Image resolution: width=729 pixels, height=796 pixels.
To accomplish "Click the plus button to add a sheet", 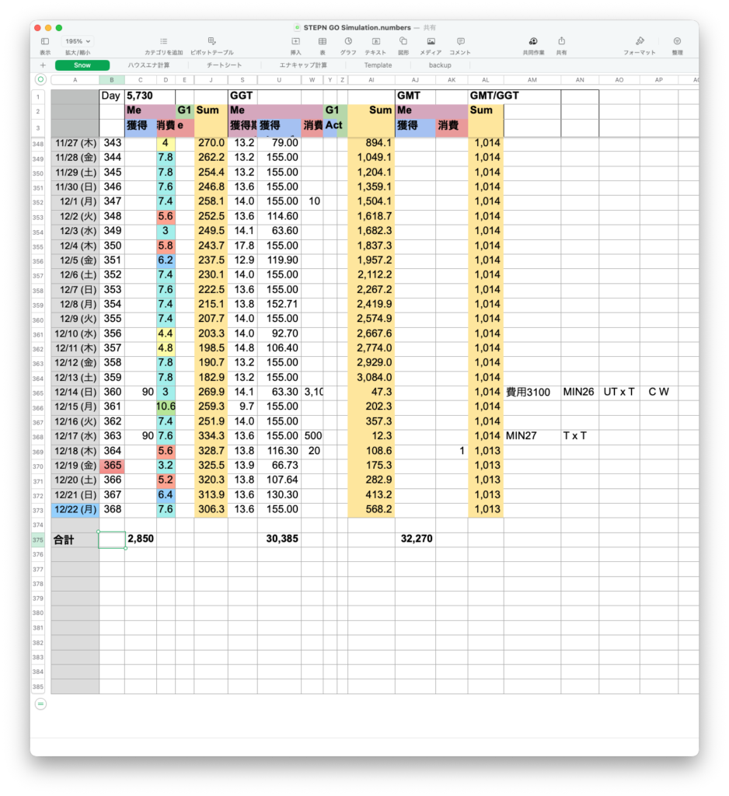I will 43,65.
